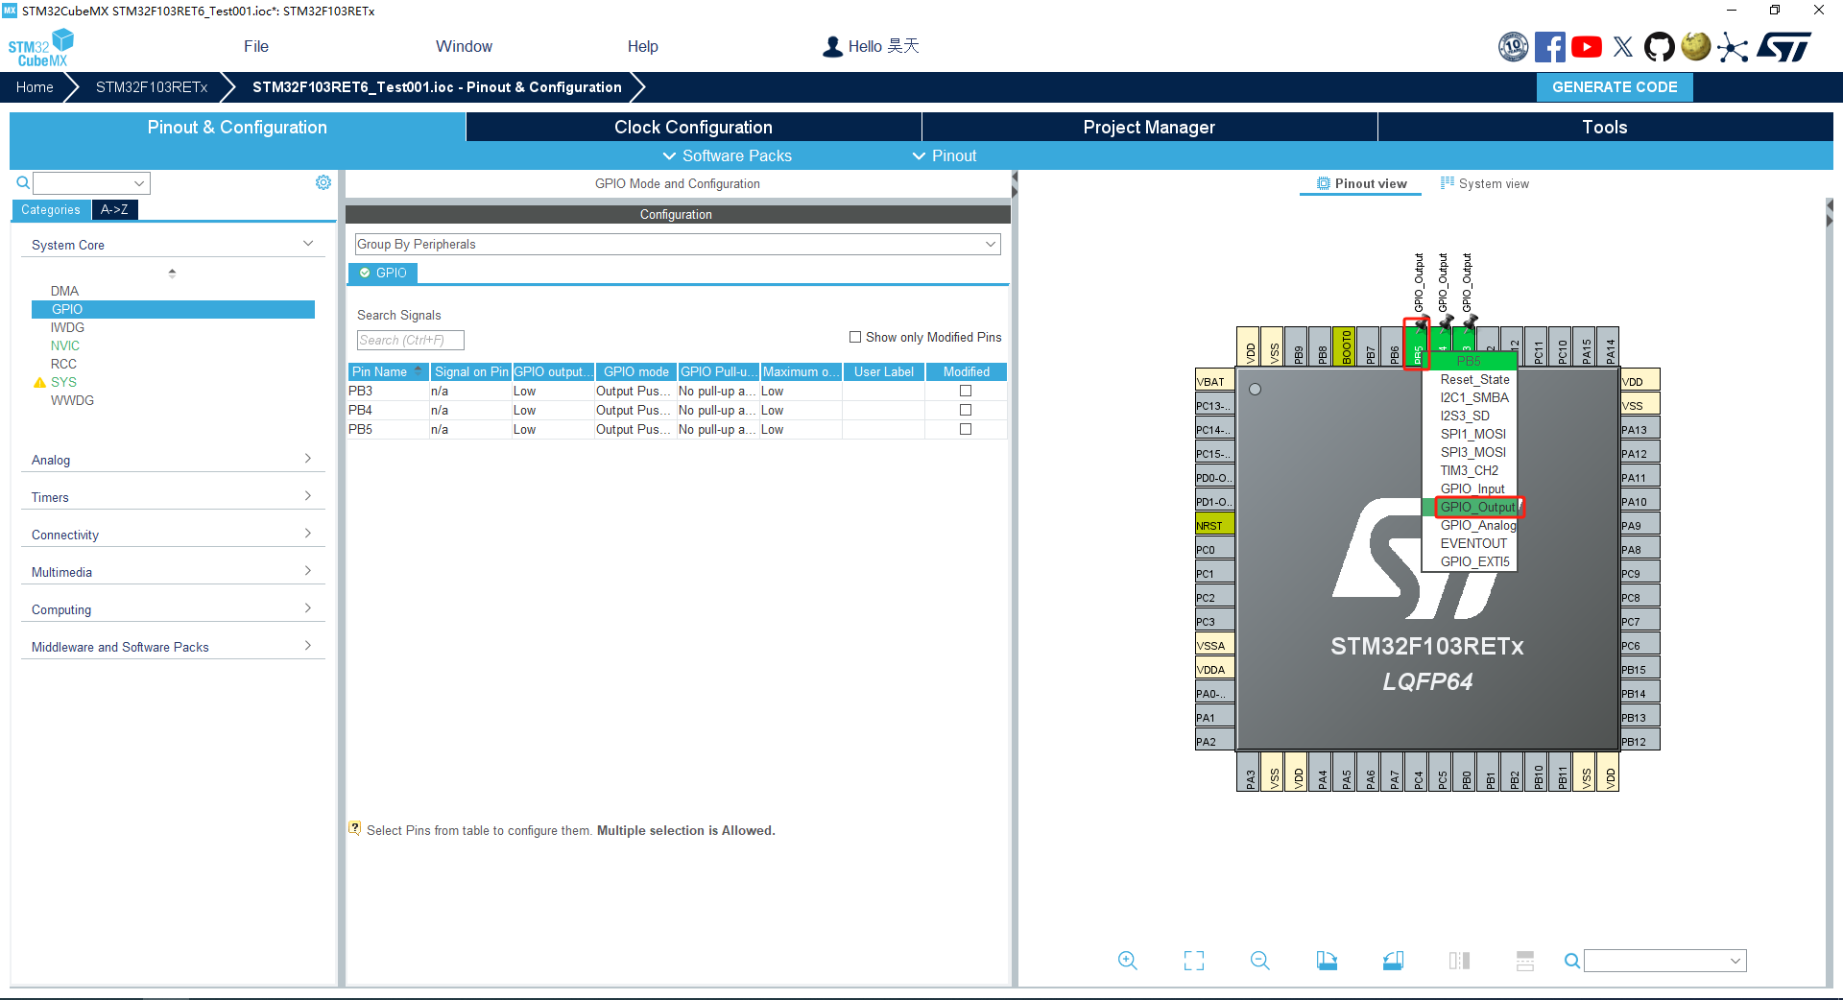The height and width of the screenshot is (1000, 1843).
Task: Open the category settings gear icon
Action: tap(323, 182)
